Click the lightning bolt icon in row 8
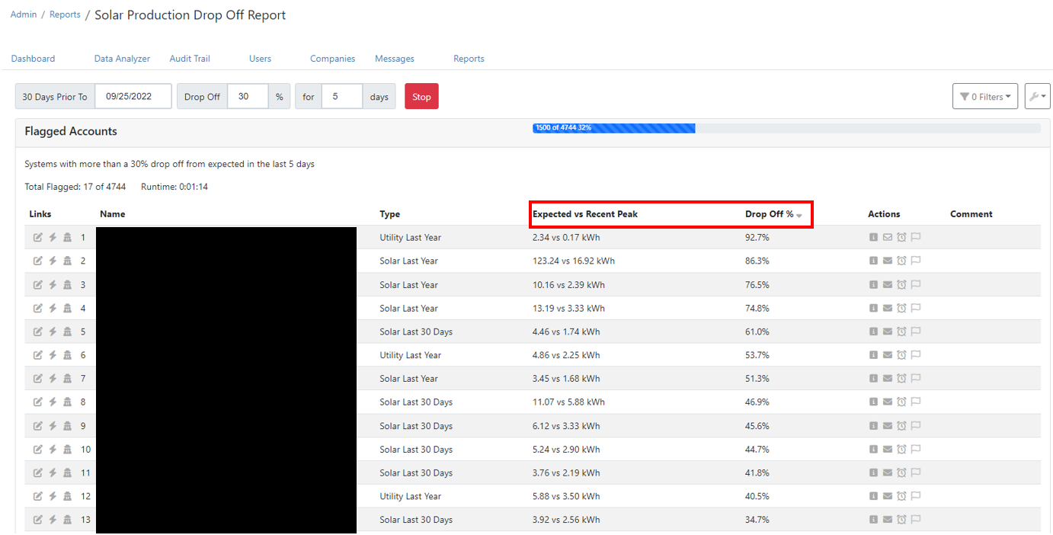 point(53,402)
